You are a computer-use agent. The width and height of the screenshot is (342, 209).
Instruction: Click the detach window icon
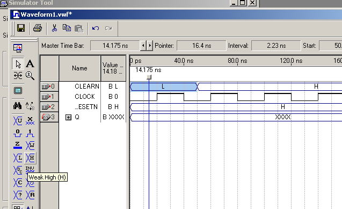(18, 48)
